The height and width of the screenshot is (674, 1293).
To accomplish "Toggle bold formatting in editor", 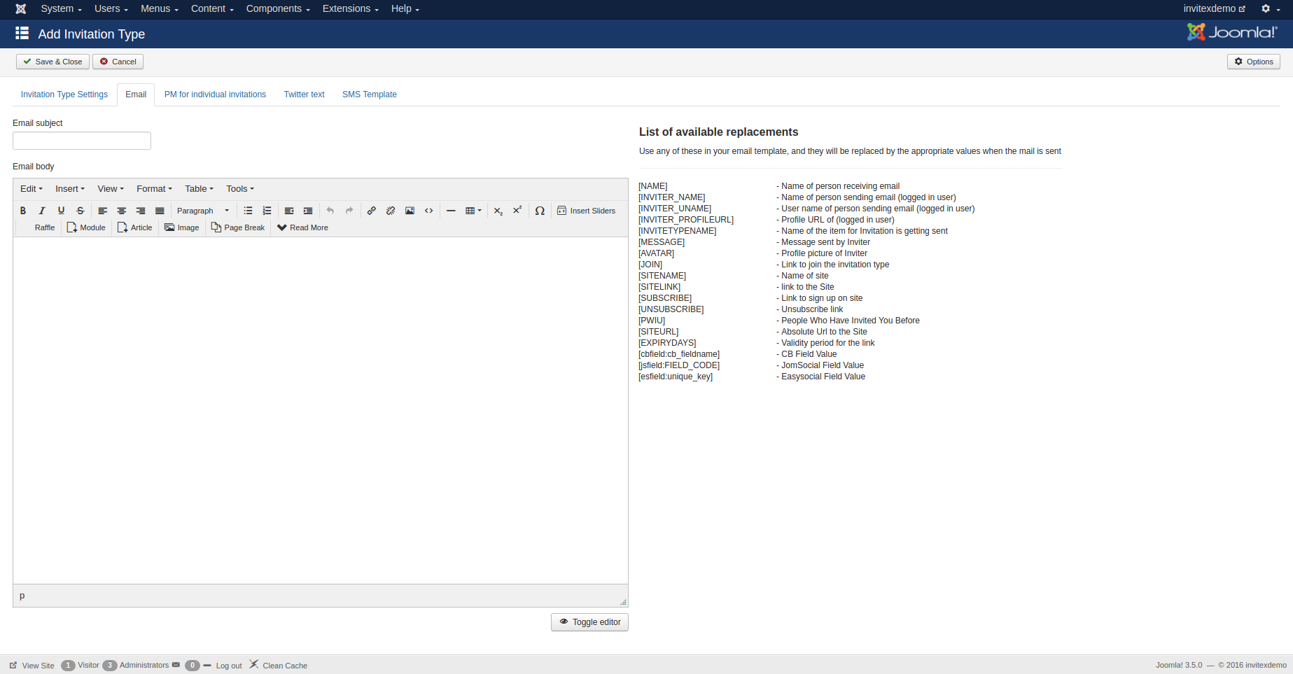I will tap(23, 211).
